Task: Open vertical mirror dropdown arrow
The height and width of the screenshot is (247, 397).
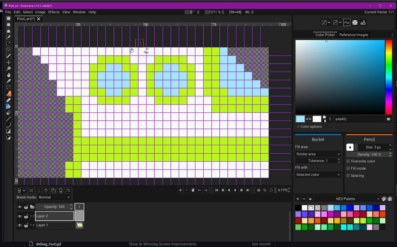Action: click(x=340, y=23)
